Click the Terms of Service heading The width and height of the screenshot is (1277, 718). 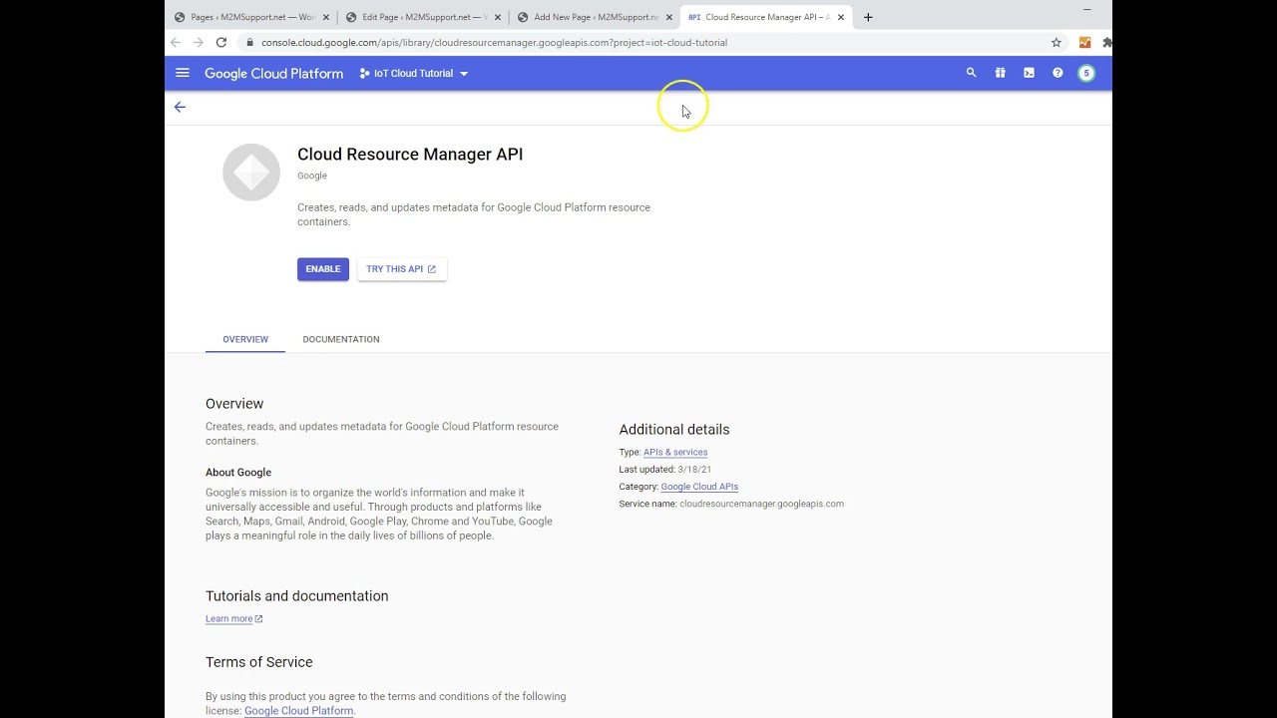pos(259,662)
